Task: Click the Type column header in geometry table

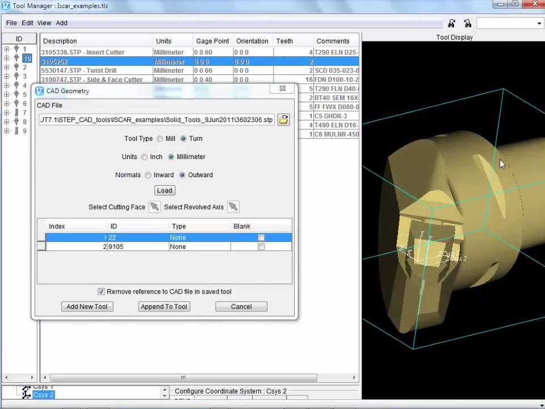Action: (199, 227)
